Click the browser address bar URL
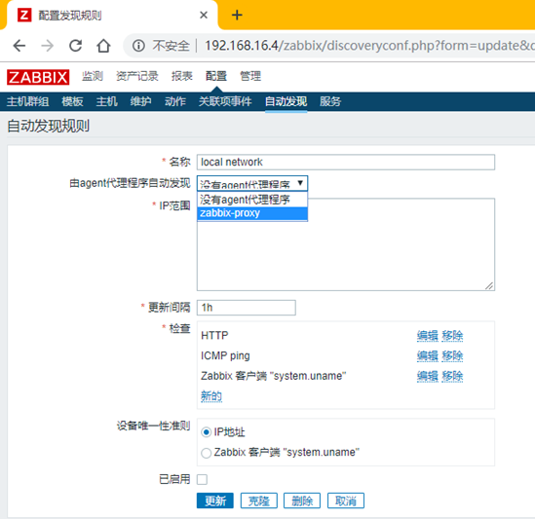The image size is (535, 519). [369, 46]
